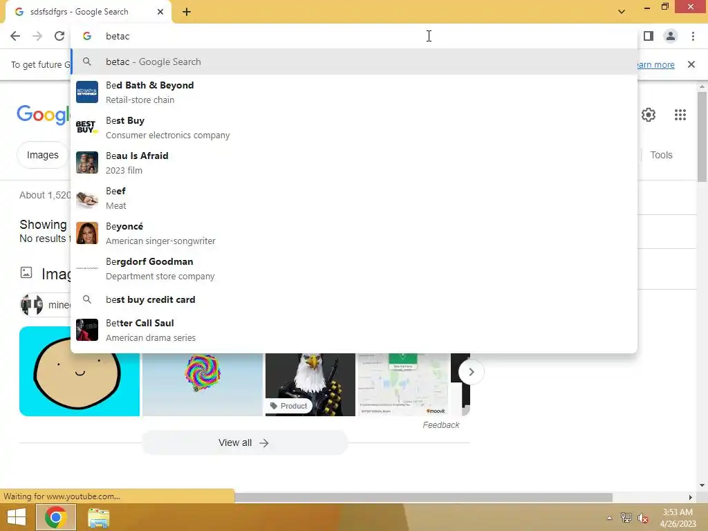Select the Best Buy suggestion

(x=354, y=127)
